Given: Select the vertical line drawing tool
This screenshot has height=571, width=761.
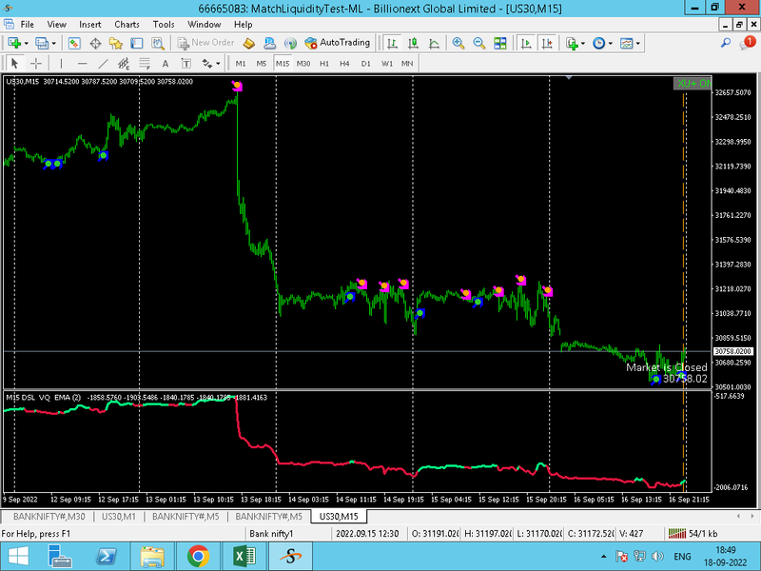Looking at the screenshot, I should 61,64.
